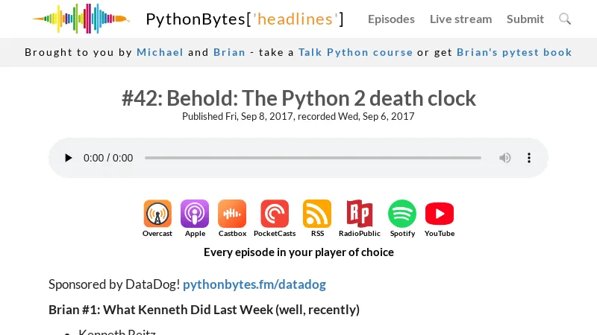Subscribe via the RSS feed icon
This screenshot has height=335, width=597.
click(317, 214)
